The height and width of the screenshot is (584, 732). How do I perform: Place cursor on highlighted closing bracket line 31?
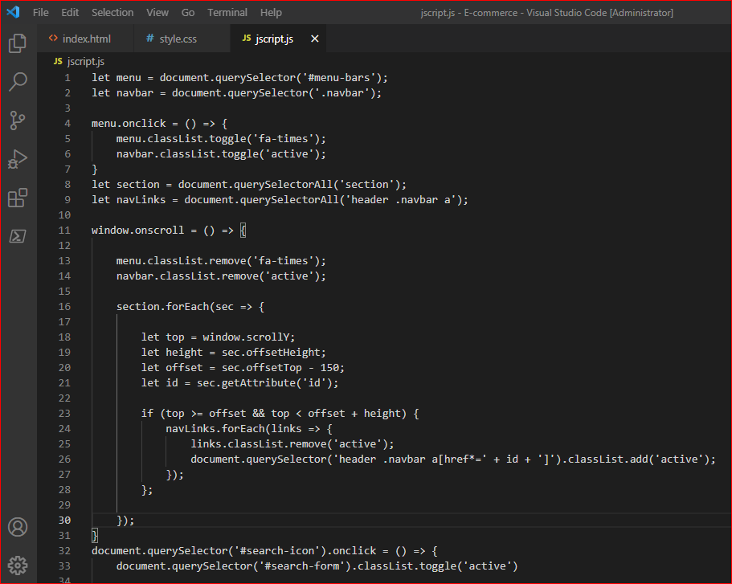click(x=95, y=536)
